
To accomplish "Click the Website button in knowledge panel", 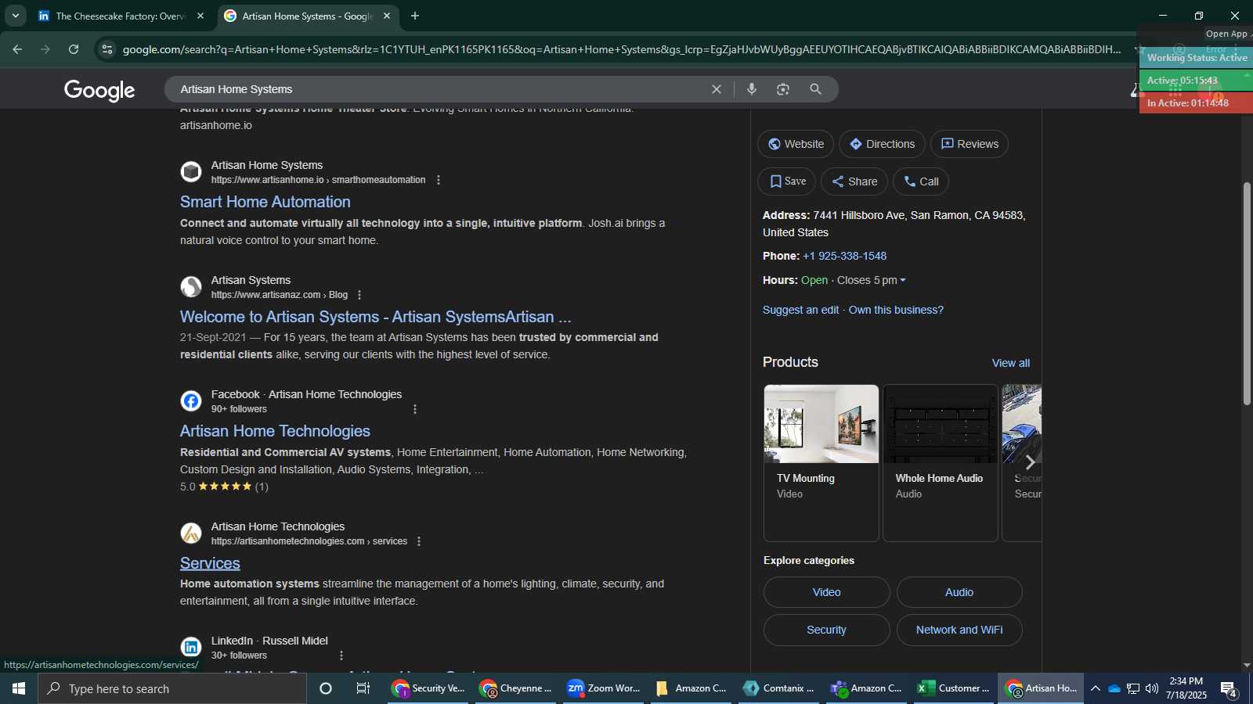I will tap(796, 144).
